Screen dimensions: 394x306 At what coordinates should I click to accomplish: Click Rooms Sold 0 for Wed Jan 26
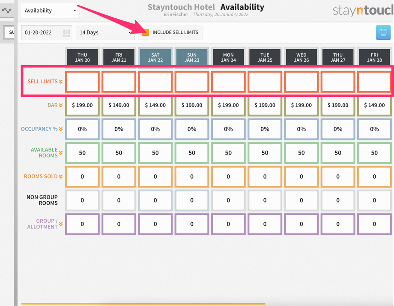tap(301, 176)
